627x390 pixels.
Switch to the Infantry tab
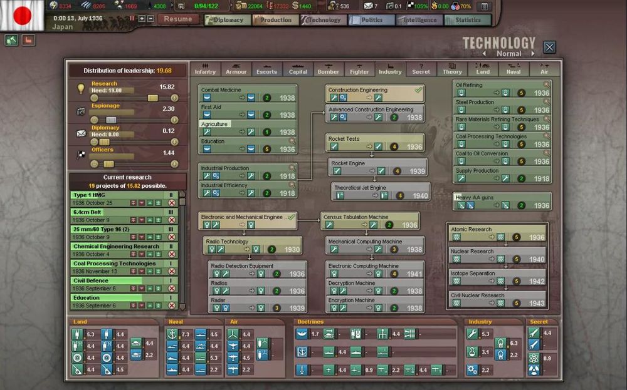205,69
